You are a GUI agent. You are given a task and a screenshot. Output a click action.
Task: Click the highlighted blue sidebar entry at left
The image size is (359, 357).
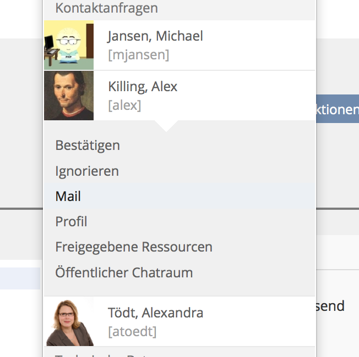pos(20,278)
